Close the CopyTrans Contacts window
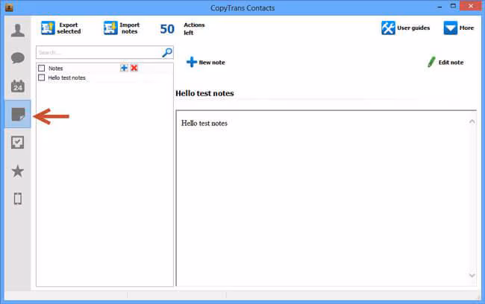 click(471, 6)
